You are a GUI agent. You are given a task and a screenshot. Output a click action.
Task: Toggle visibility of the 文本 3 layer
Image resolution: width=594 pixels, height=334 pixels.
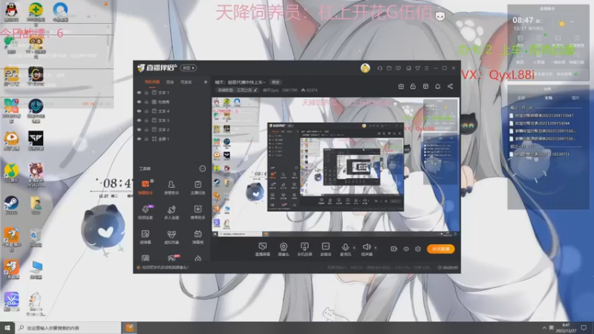pos(139,120)
